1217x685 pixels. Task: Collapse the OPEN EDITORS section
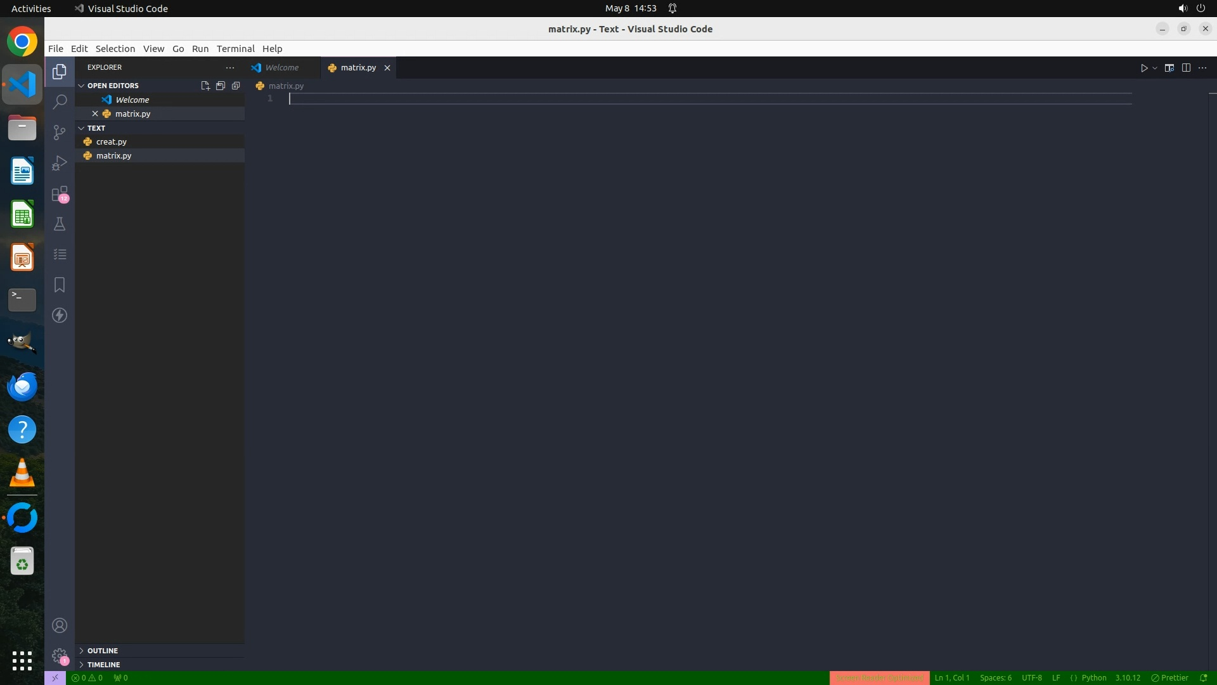click(113, 86)
